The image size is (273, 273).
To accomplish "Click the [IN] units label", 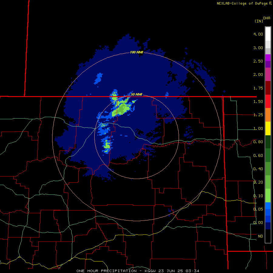I will 259,21.
